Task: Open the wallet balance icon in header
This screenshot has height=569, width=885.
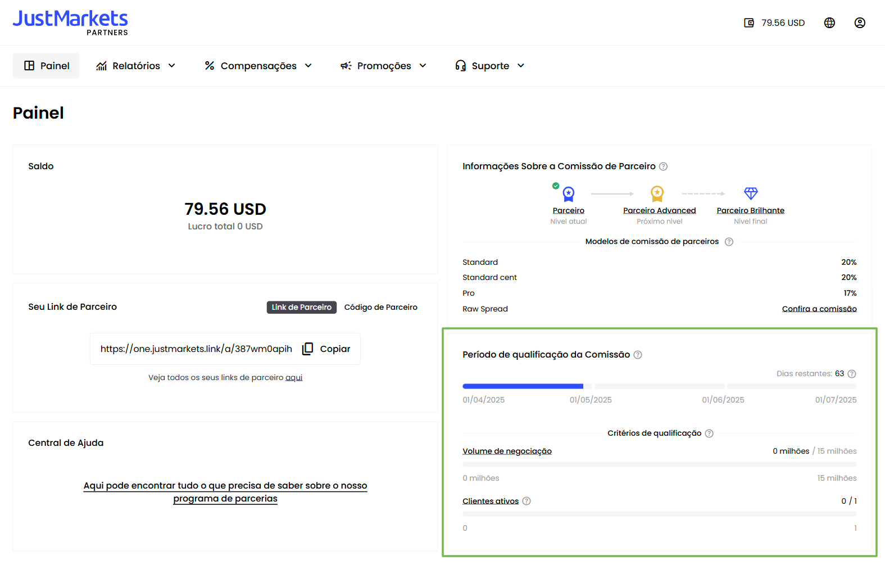Action: click(x=749, y=22)
